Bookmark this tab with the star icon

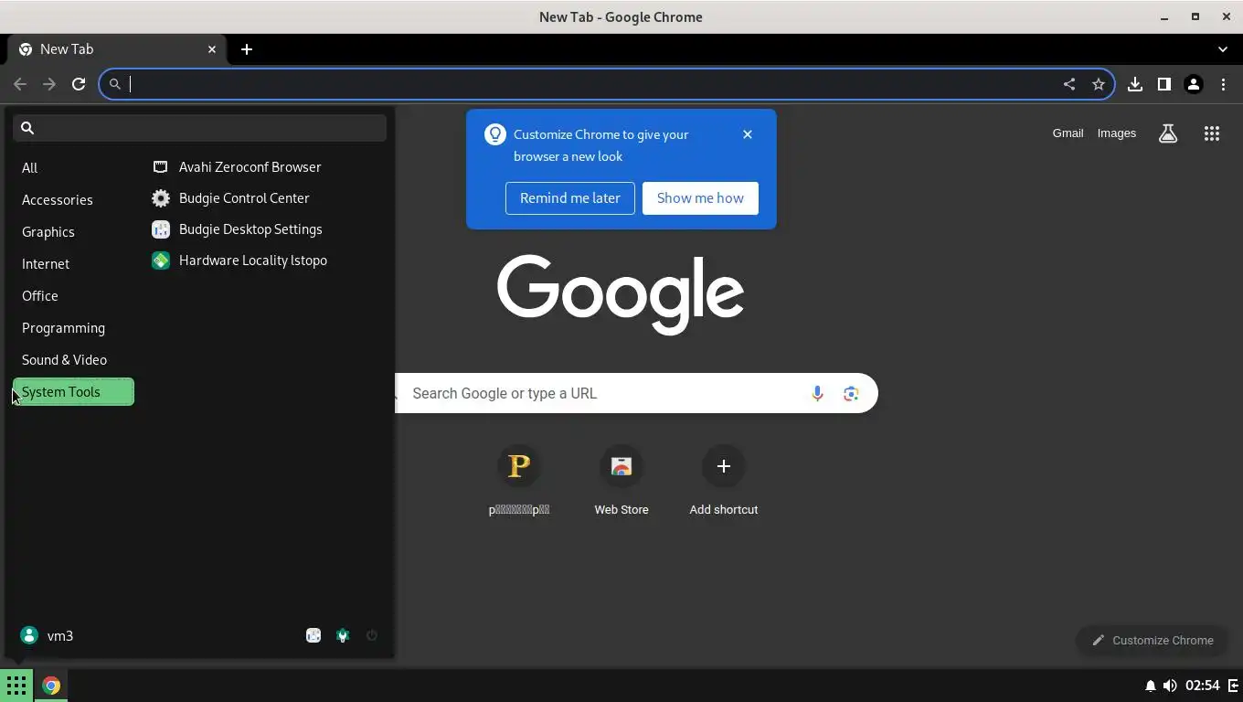coord(1099,84)
